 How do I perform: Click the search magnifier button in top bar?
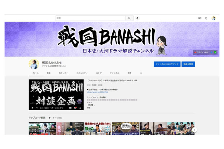129,18
